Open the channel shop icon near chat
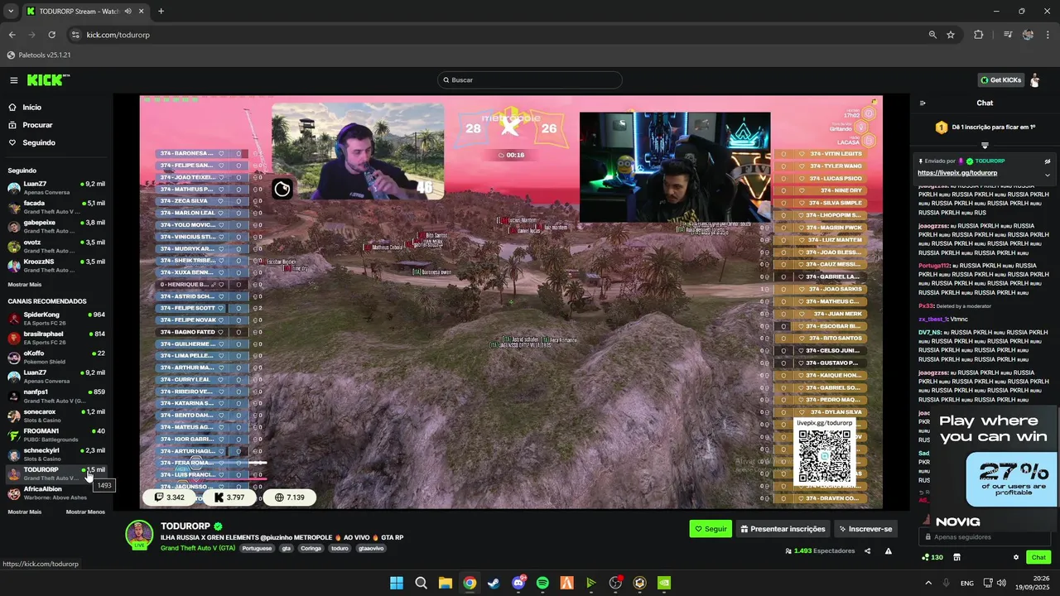 [956, 557]
